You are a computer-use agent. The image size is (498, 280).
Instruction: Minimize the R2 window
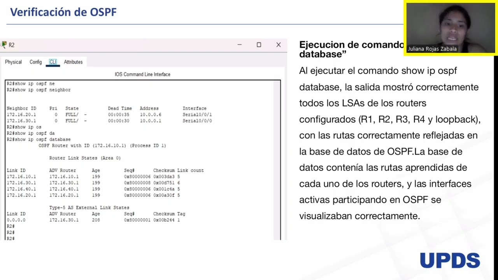tap(240, 45)
